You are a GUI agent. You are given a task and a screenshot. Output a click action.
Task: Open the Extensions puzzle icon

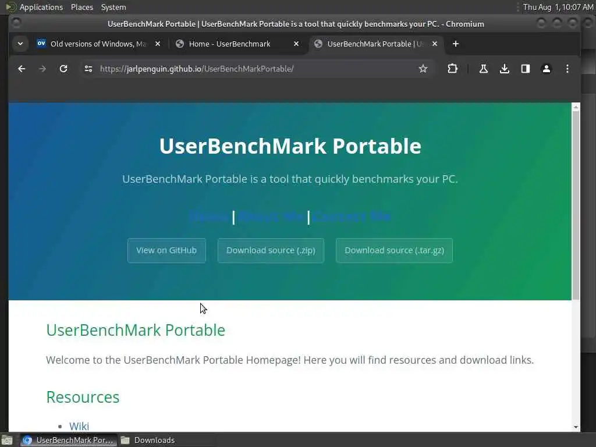[x=452, y=69]
